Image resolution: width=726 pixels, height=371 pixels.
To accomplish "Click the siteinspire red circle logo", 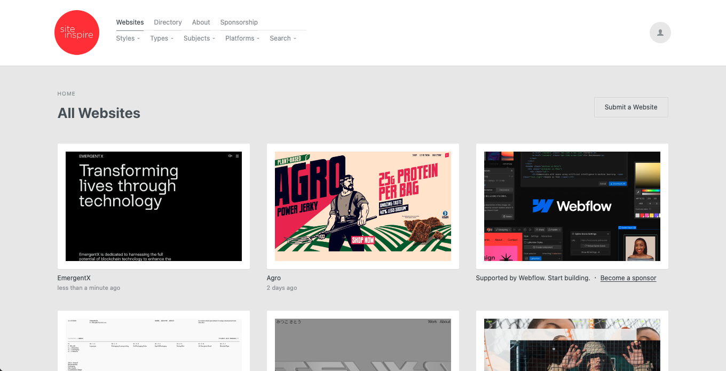I will point(77,33).
